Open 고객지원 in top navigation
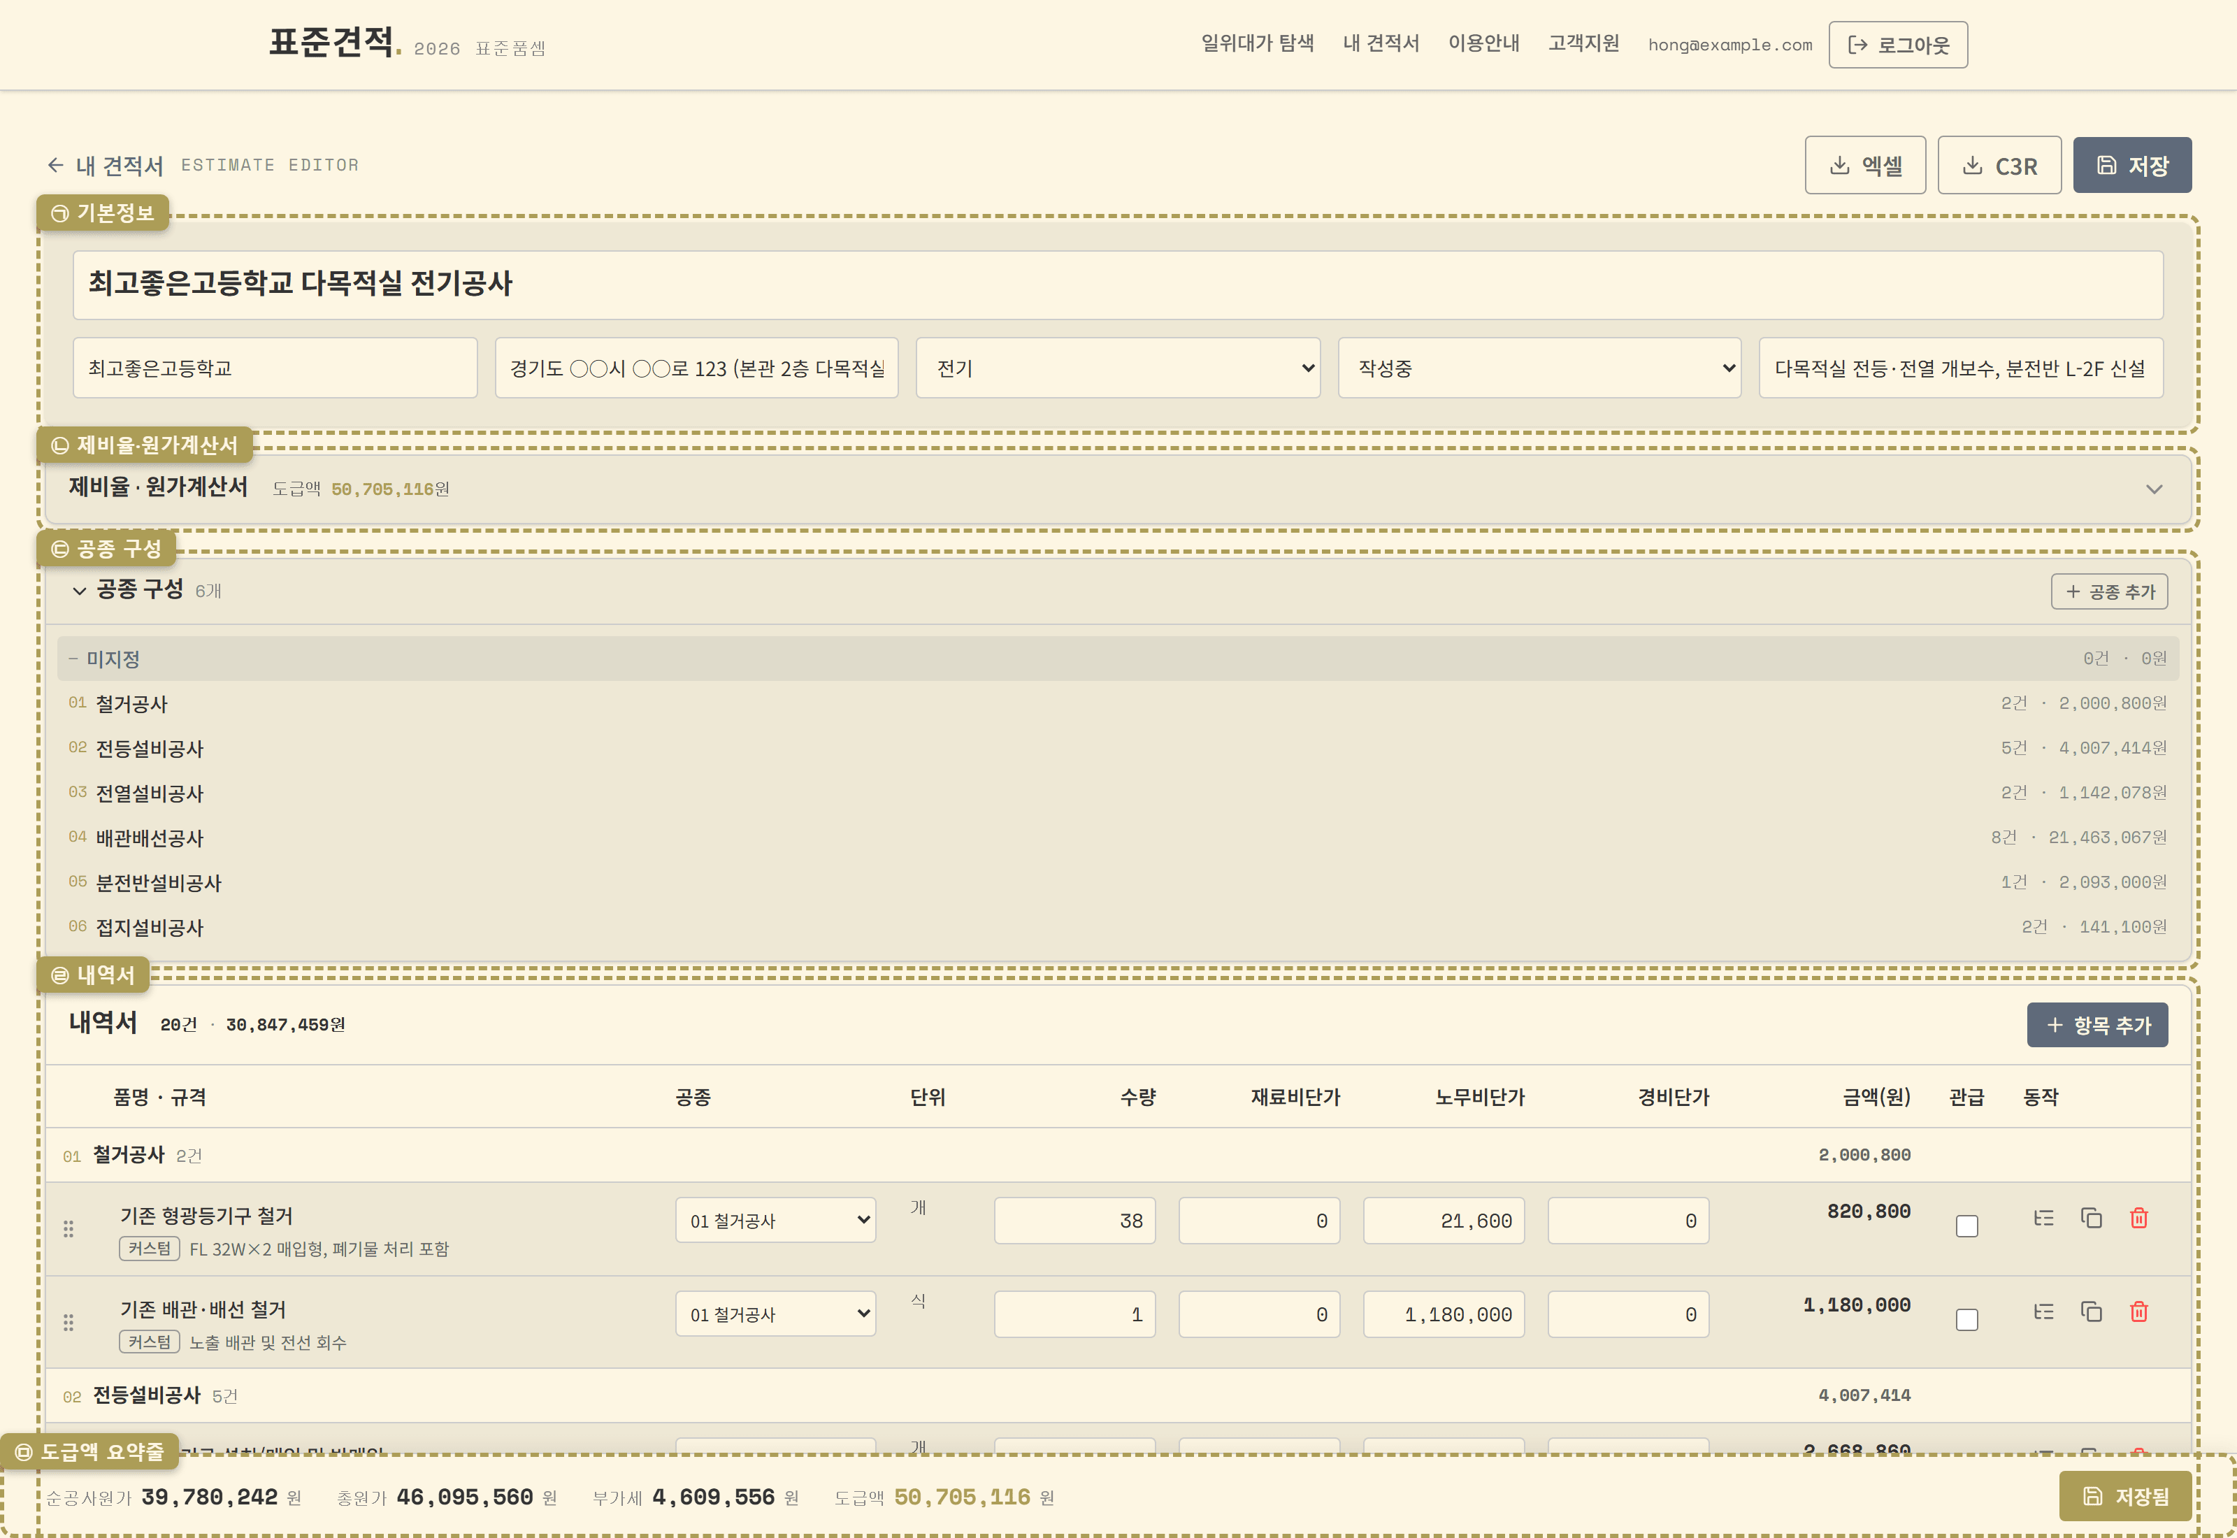Image resolution: width=2237 pixels, height=1538 pixels. pos(1584,43)
